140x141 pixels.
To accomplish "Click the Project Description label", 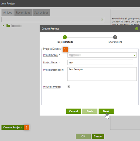I will pyautogui.click(x=53, y=70).
